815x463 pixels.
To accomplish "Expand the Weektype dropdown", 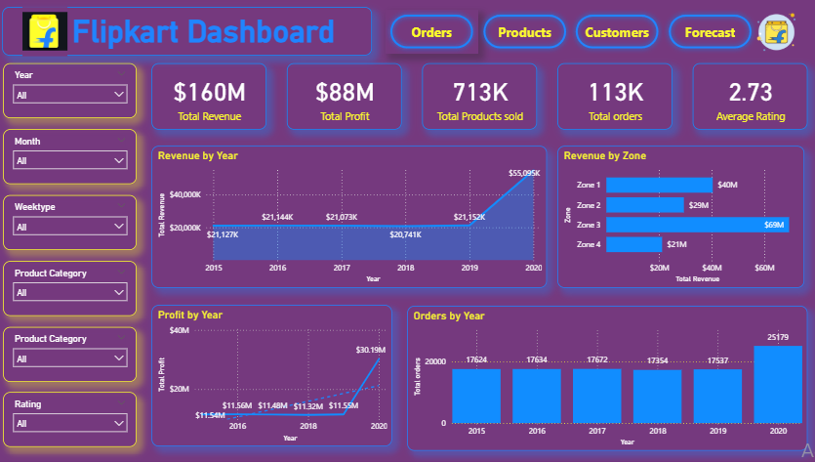I will tap(70, 227).
